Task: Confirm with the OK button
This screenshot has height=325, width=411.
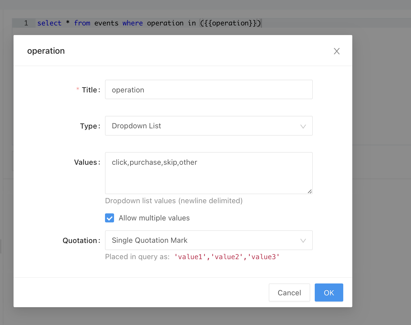Action: (x=329, y=292)
